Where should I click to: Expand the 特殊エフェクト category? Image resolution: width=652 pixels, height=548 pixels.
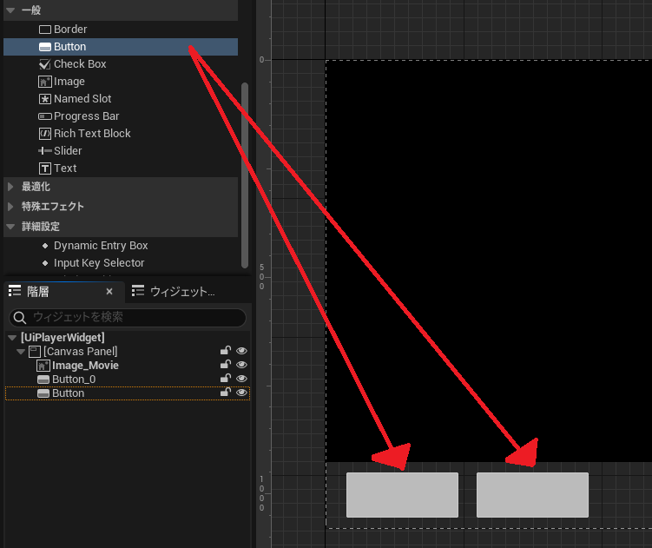pyautogui.click(x=10, y=207)
